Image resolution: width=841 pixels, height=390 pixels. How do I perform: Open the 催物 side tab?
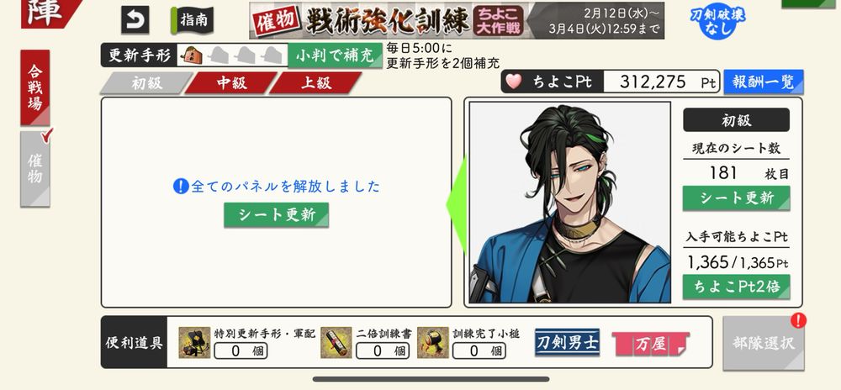(35, 169)
